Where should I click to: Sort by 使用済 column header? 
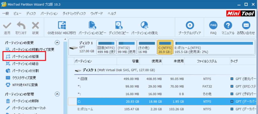(151, 61)
